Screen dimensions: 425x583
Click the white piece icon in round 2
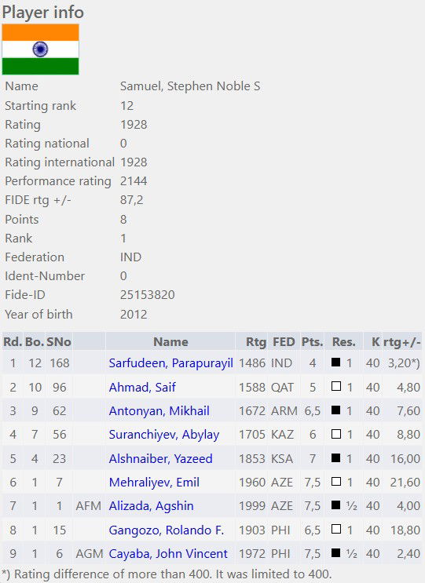336,386
